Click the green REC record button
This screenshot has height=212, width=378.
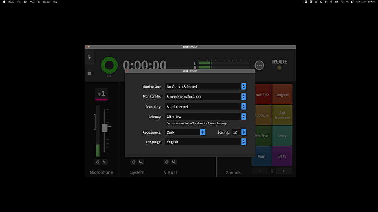(x=109, y=65)
